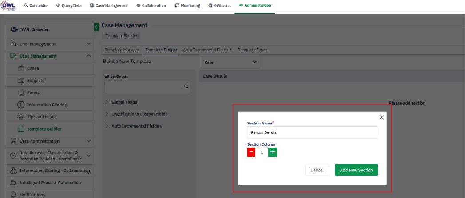Open Query Data in top navigation

click(69, 5)
